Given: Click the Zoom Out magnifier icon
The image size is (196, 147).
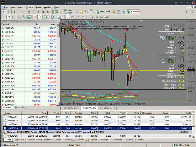Looking at the screenshot, I should click(x=24, y=17).
